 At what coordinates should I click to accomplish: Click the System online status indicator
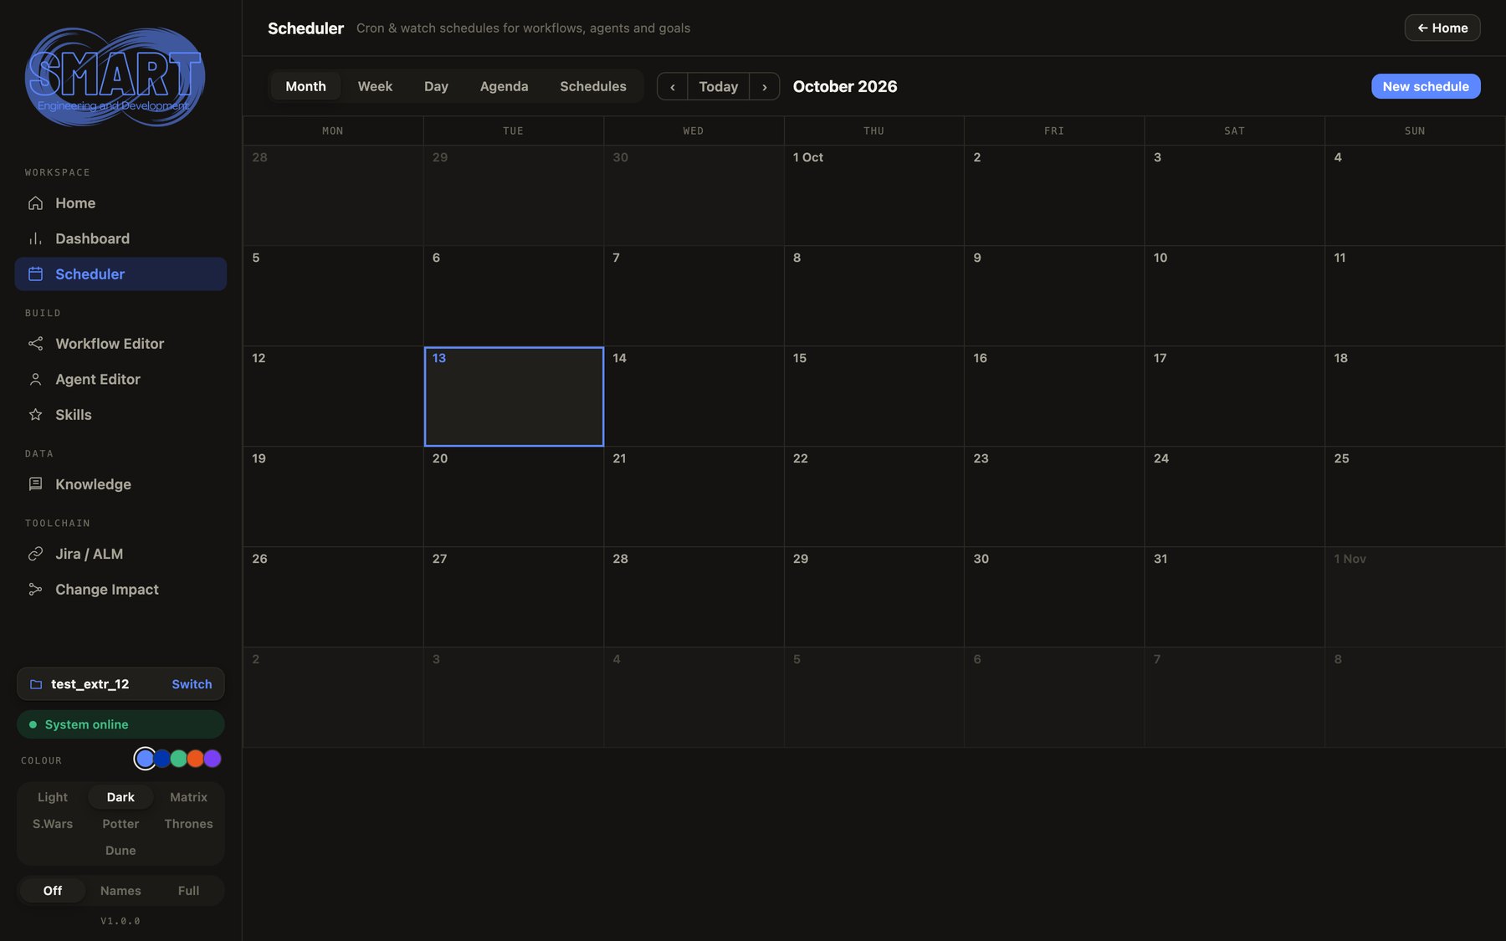pyautogui.click(x=120, y=724)
